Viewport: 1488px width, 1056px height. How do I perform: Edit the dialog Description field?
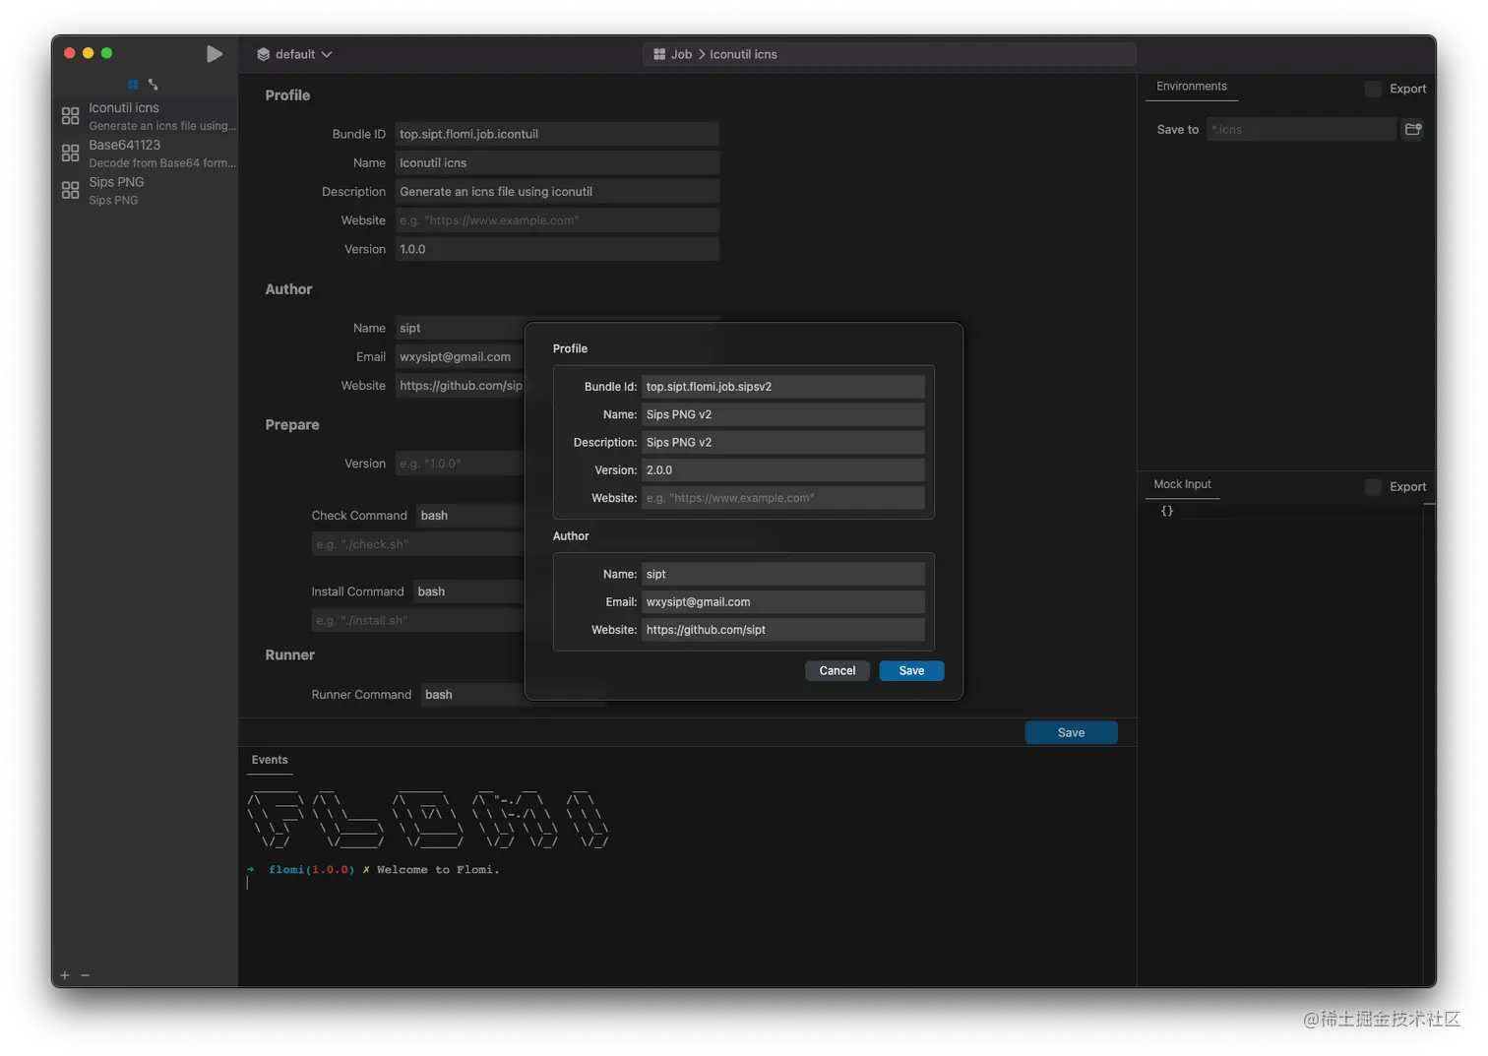[783, 443]
